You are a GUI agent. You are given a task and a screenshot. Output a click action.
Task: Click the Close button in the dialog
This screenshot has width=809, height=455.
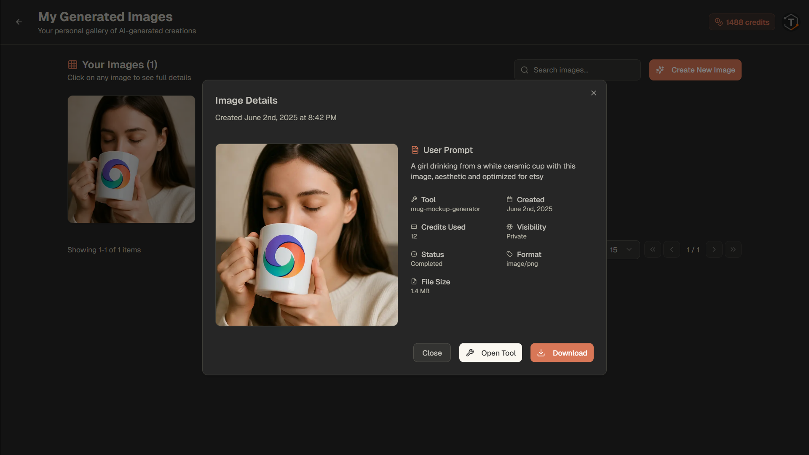point(432,353)
